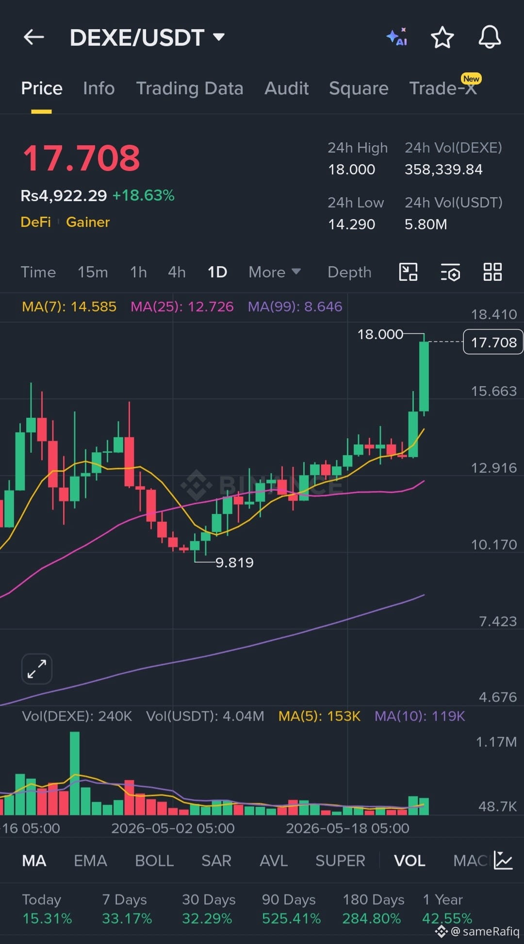Toggle the SAR indicator
The height and width of the screenshot is (944, 524).
pyautogui.click(x=216, y=861)
